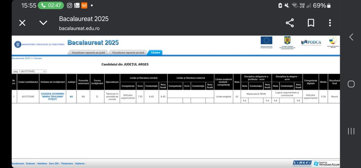Open the Evaluare footer link
The height and width of the screenshot is (168, 361).
(31, 164)
